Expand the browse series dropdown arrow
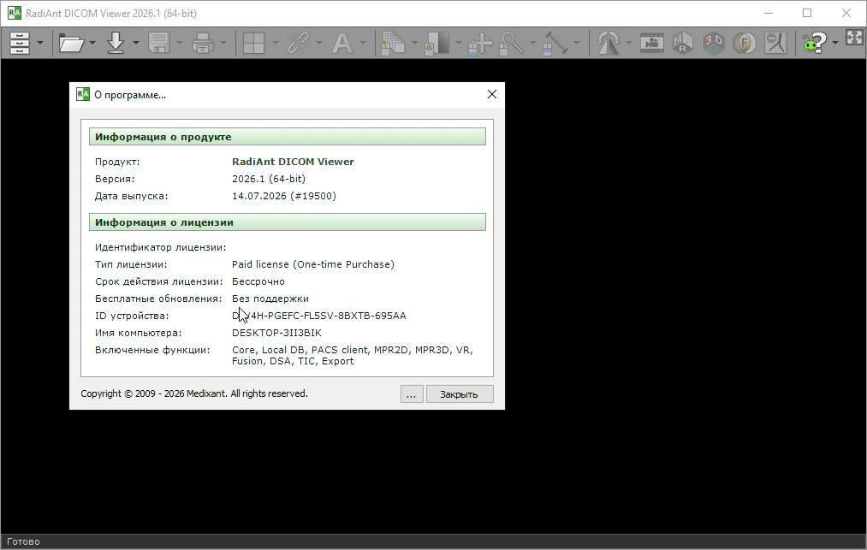 (x=415, y=43)
